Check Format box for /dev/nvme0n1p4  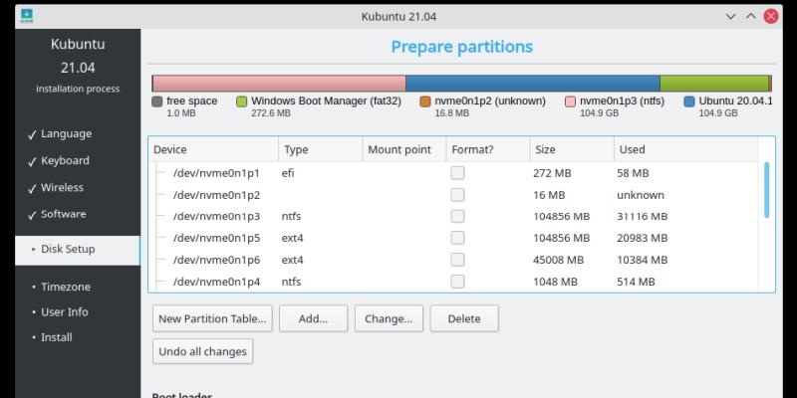click(x=457, y=282)
